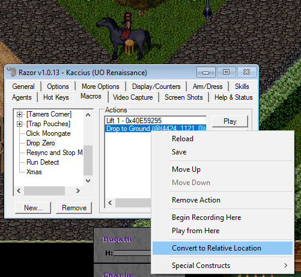The image size is (301, 277).
Task: Click the macro list horizontal scrollbar thumb
Action: 44,190
